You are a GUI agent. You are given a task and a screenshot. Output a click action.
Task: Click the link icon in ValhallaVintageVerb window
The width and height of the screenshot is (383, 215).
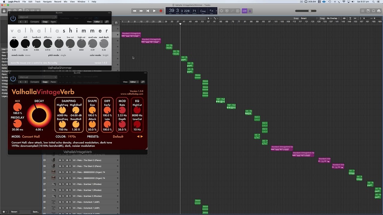[143, 82]
